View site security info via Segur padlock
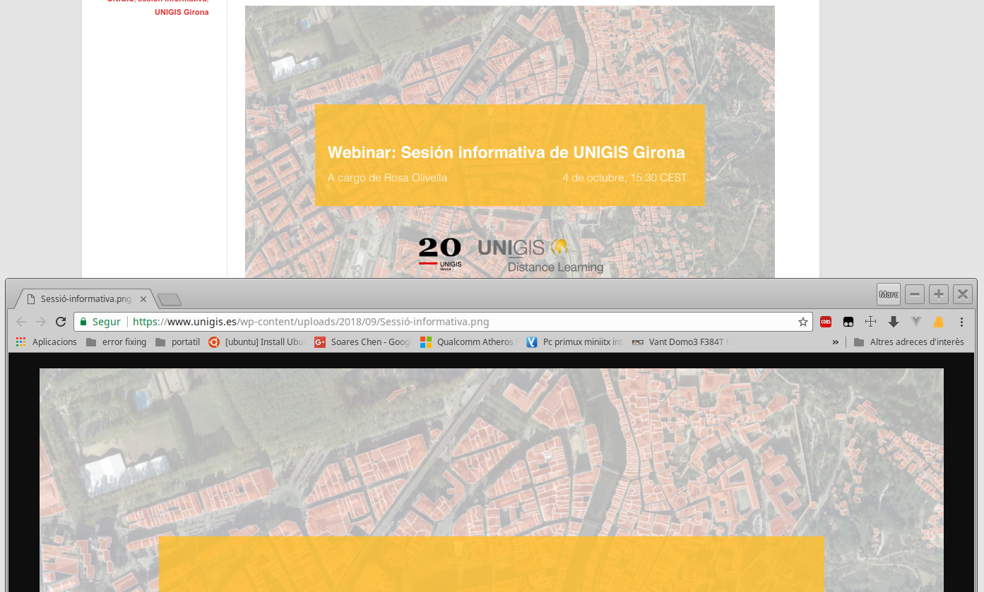The height and width of the screenshot is (592, 984). tap(100, 322)
